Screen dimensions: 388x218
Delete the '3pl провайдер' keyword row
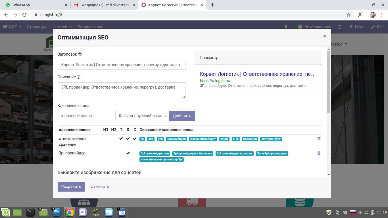319,153
